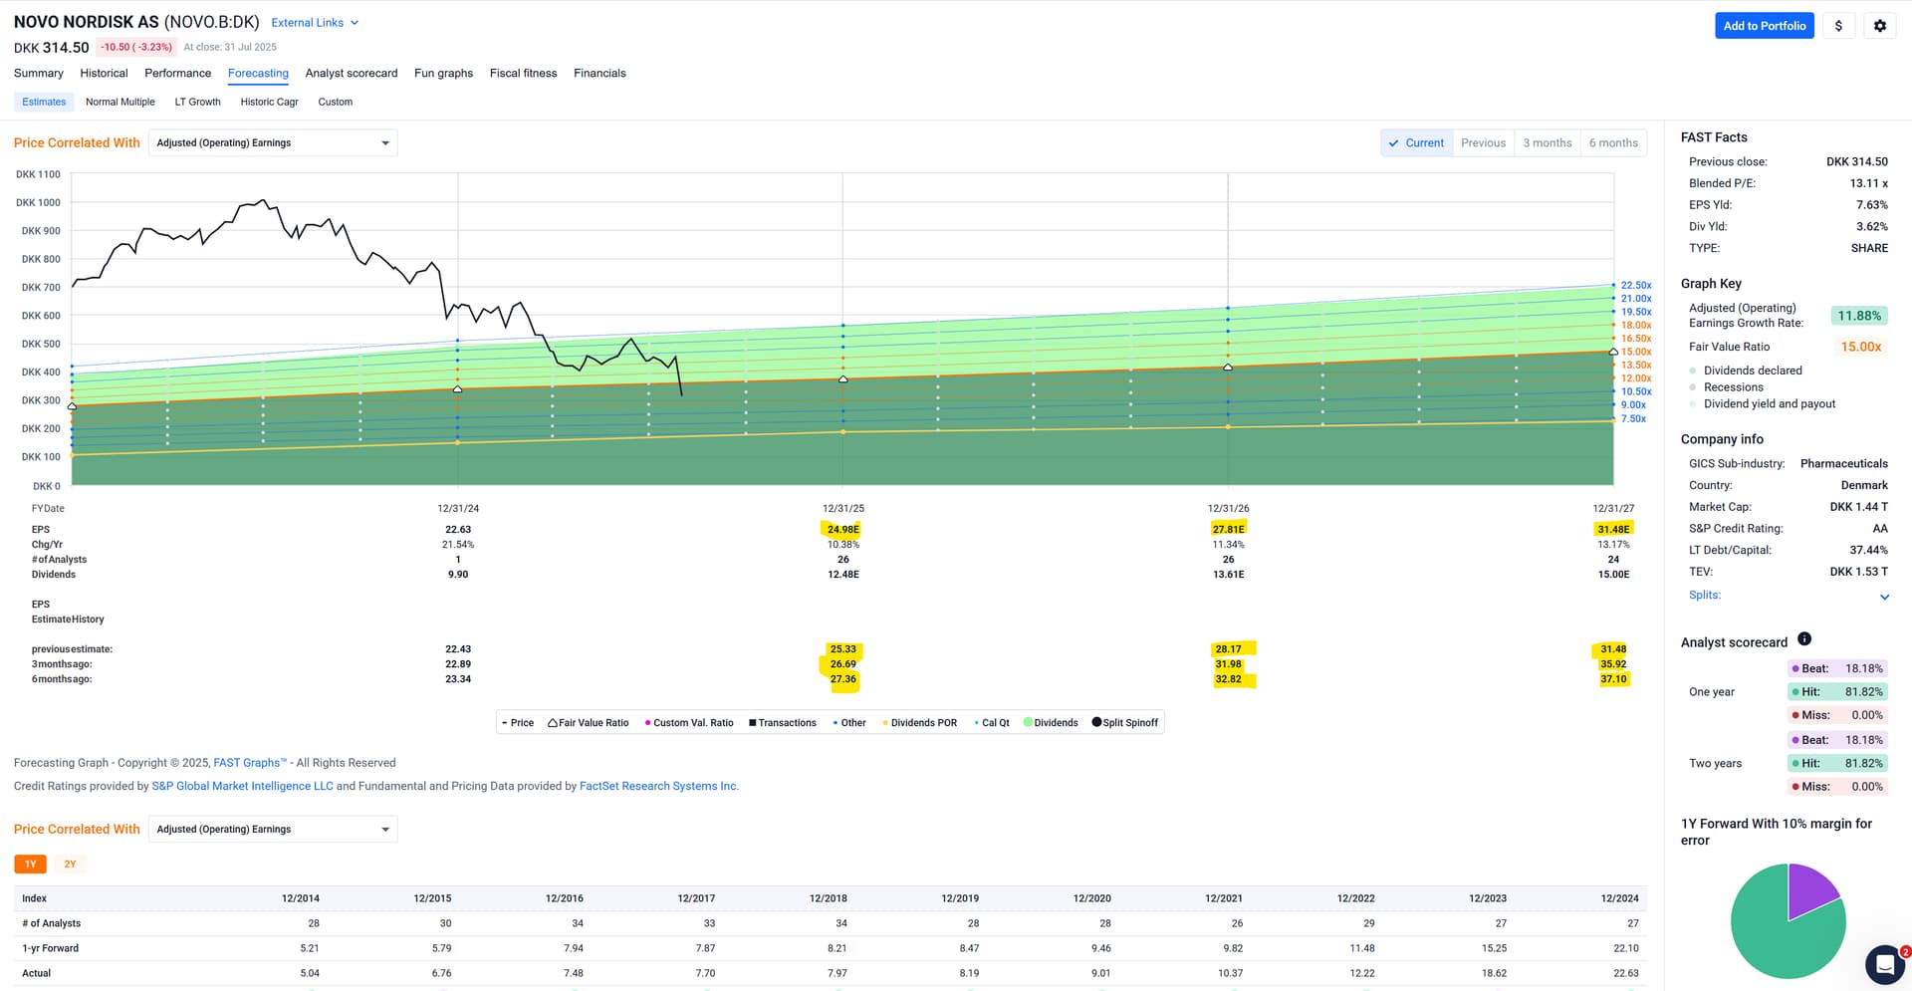Click the Transactions legend square
This screenshot has height=991, width=1912.
(753, 723)
